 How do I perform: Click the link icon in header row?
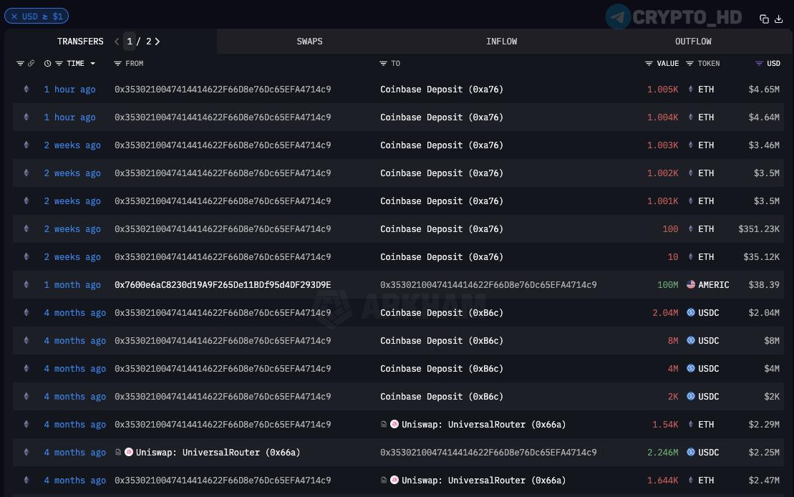[x=31, y=63]
